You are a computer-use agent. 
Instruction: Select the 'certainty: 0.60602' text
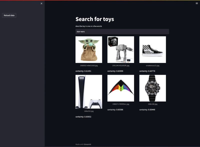83,117
